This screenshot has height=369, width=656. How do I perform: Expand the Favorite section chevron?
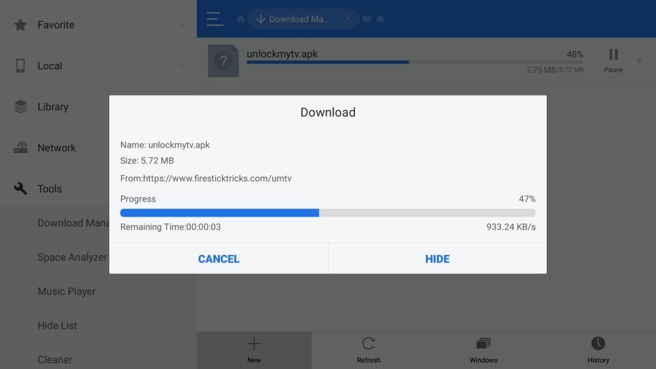182,25
